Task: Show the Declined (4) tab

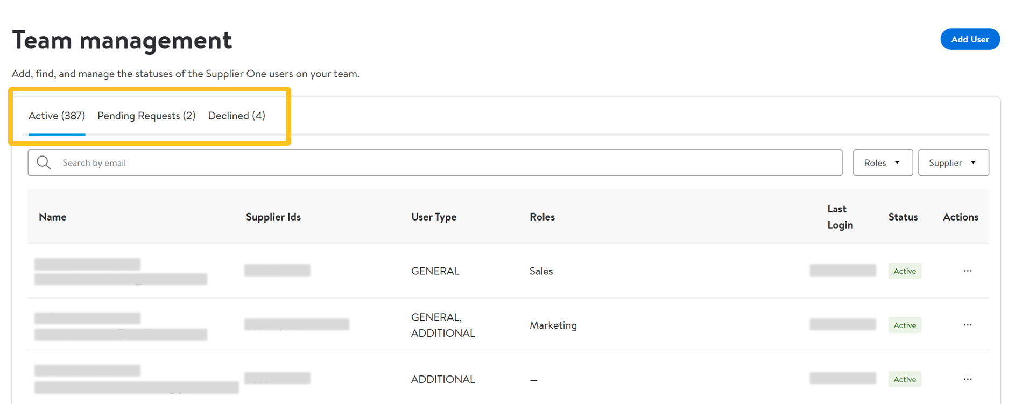Action: [x=236, y=116]
